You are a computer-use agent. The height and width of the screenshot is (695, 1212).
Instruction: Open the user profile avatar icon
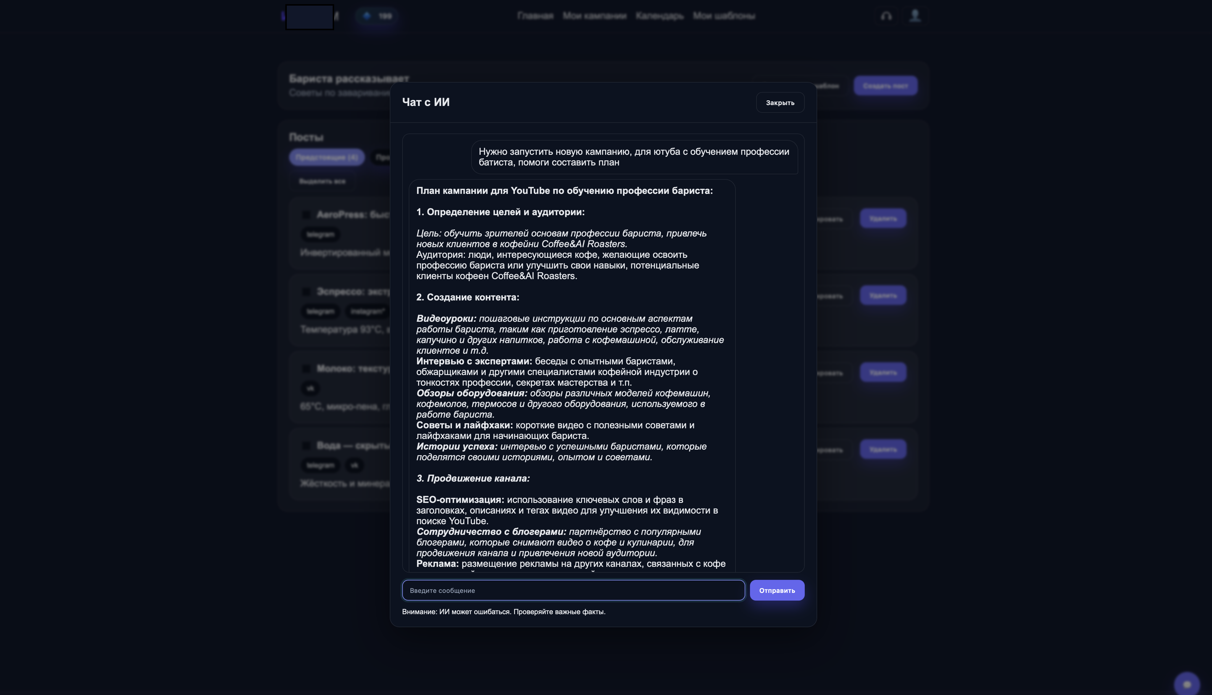(x=914, y=16)
